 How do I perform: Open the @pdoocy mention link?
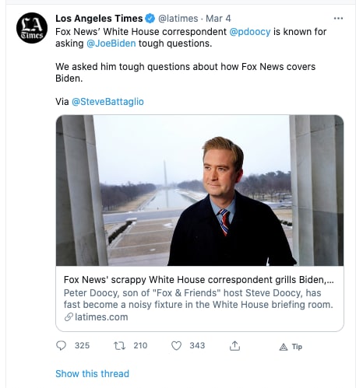click(250, 32)
